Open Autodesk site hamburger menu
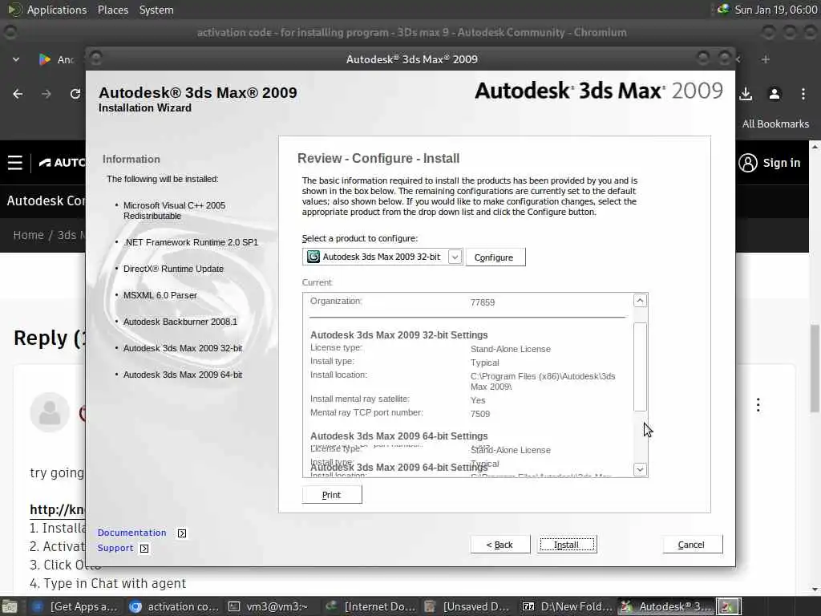 14,163
